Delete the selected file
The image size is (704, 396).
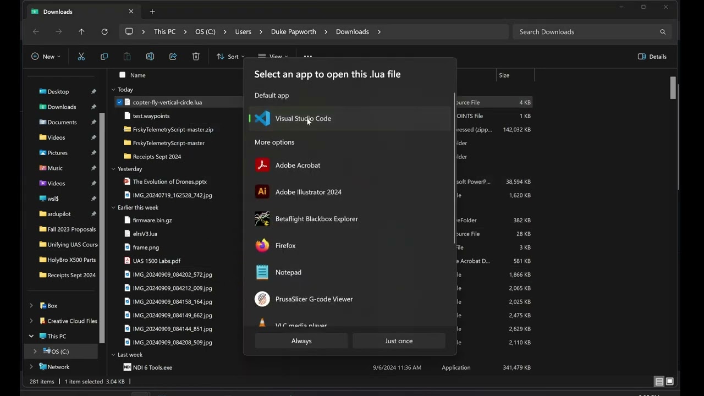click(196, 57)
